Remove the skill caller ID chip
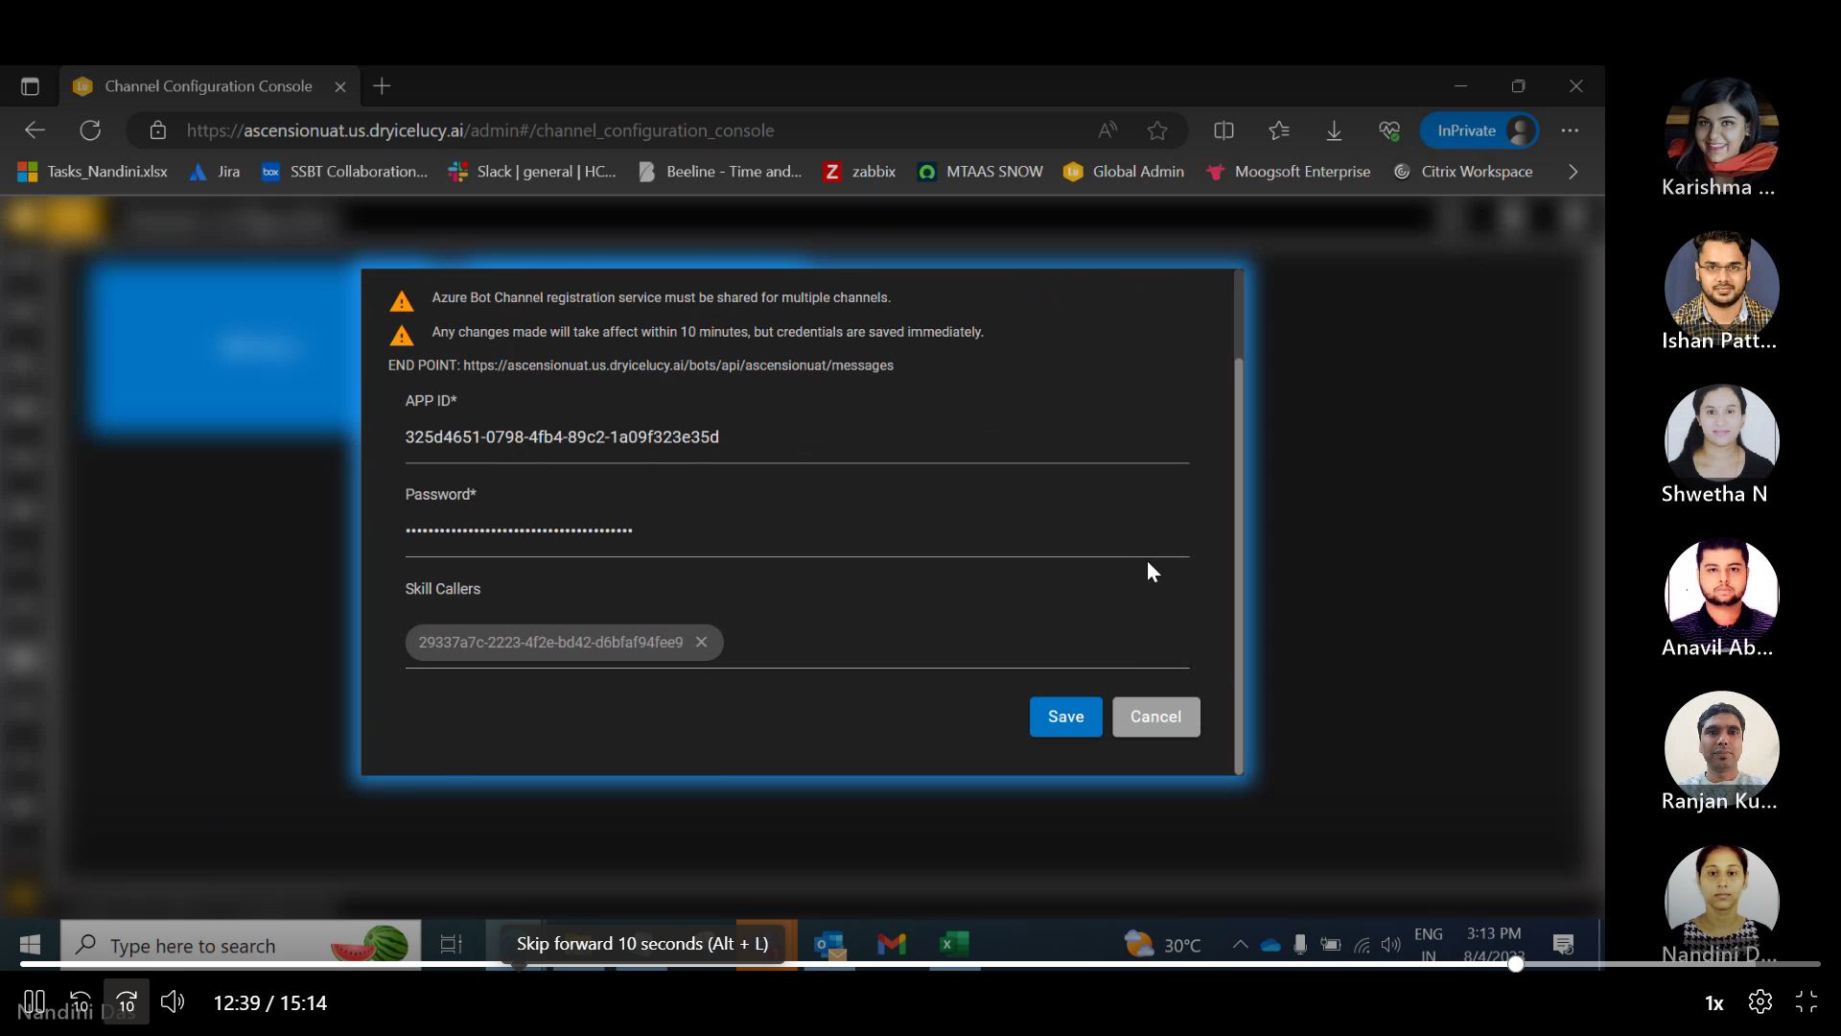This screenshot has width=1841, height=1036. click(x=702, y=642)
